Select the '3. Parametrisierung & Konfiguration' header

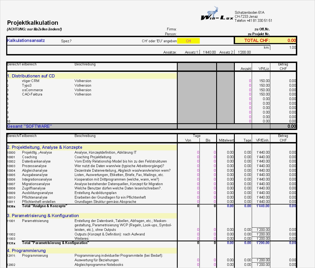tap(43, 216)
